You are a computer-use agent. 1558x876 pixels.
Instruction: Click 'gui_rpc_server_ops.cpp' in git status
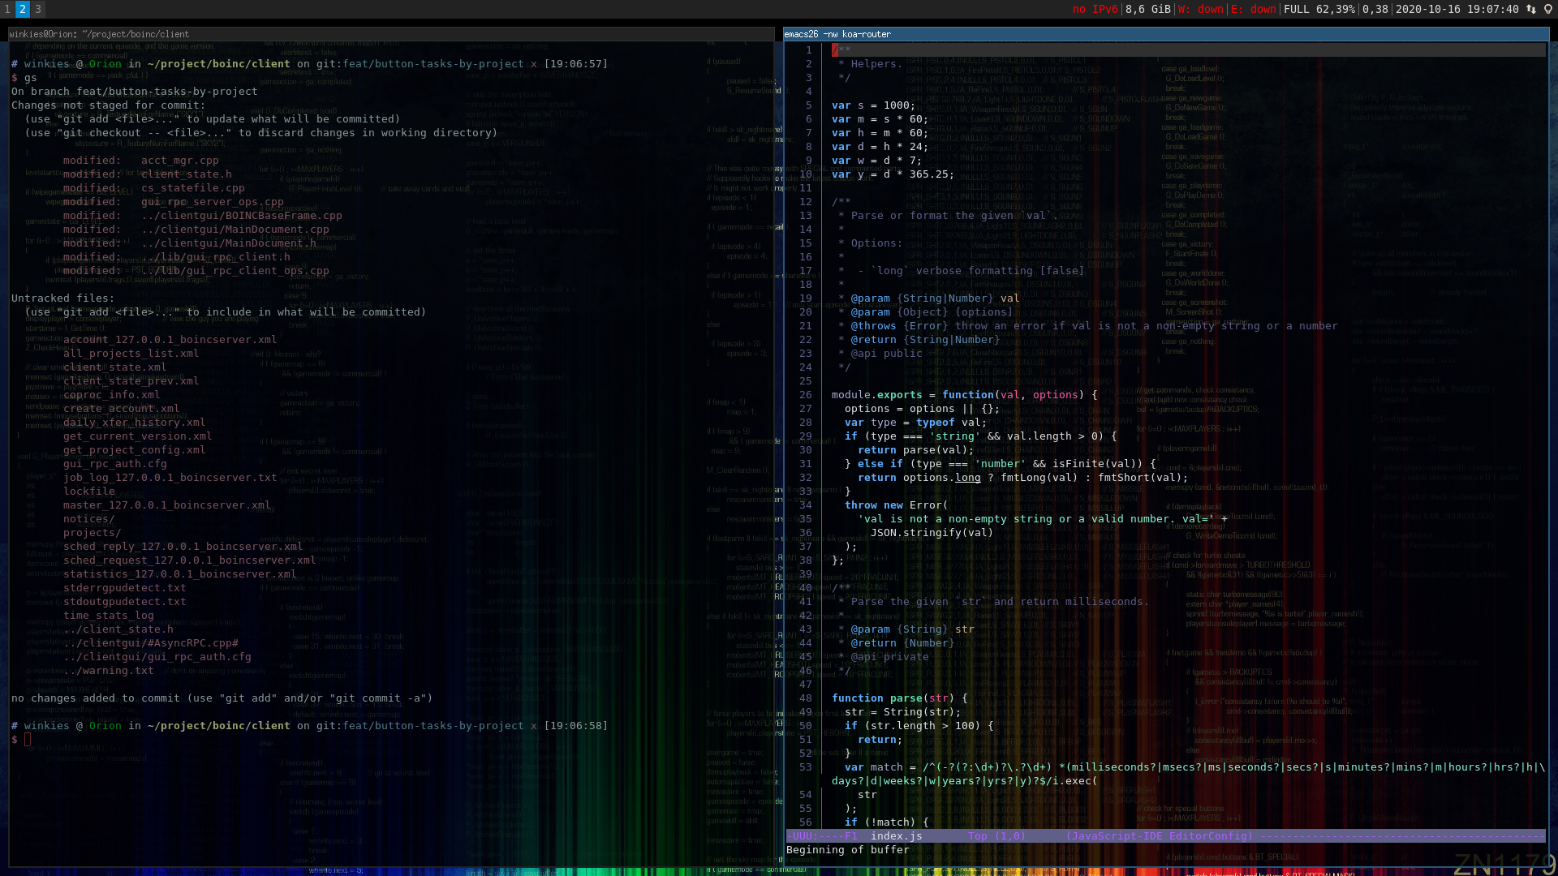(x=213, y=202)
